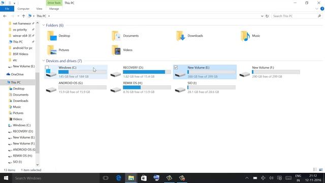Open the Store app on taskbar
Image resolution: width=325 pixels, height=183 pixels.
[x=144, y=178]
